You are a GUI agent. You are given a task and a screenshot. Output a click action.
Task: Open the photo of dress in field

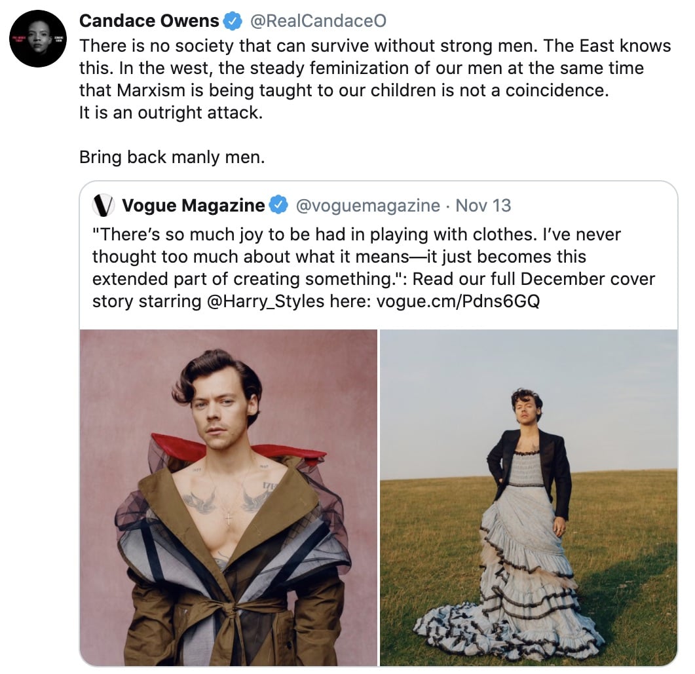click(529, 497)
